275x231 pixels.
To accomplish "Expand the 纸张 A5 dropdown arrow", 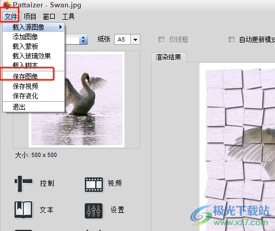I will click(135, 39).
